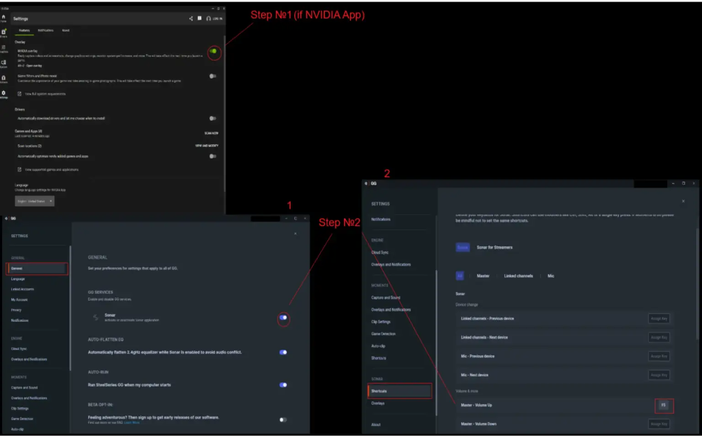The height and width of the screenshot is (438, 702).
Task: Switch to the About tab in NVIDIA Settings
Action: 66,30
